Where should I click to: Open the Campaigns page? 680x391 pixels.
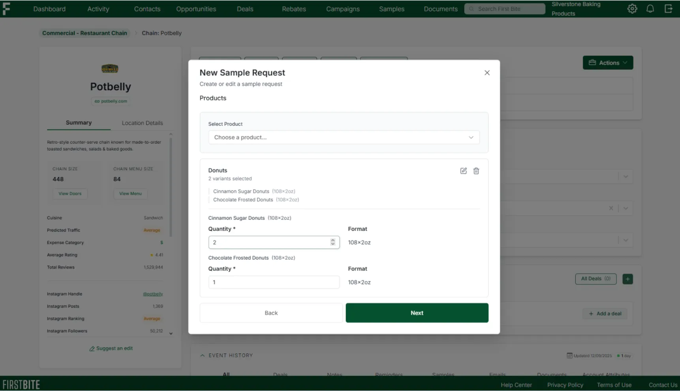343,9
